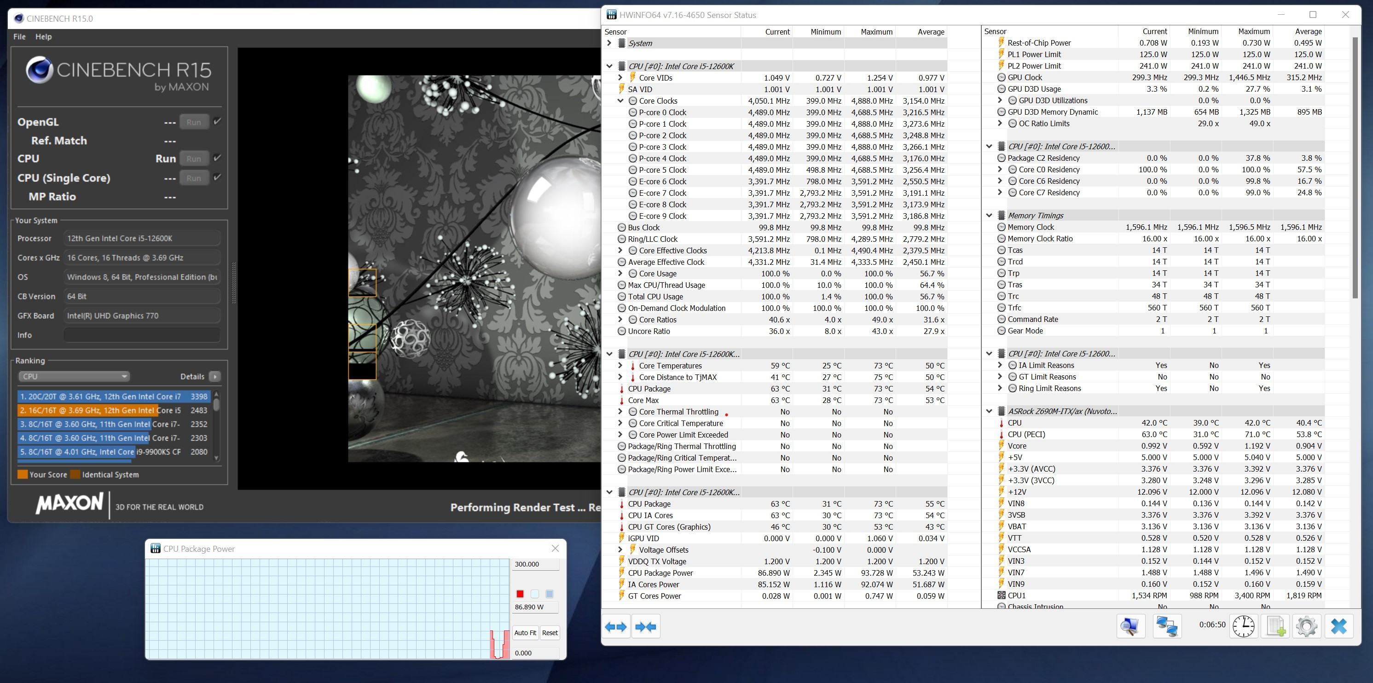Click the Maximum column header in left pane
1373x683 pixels.
870,32
